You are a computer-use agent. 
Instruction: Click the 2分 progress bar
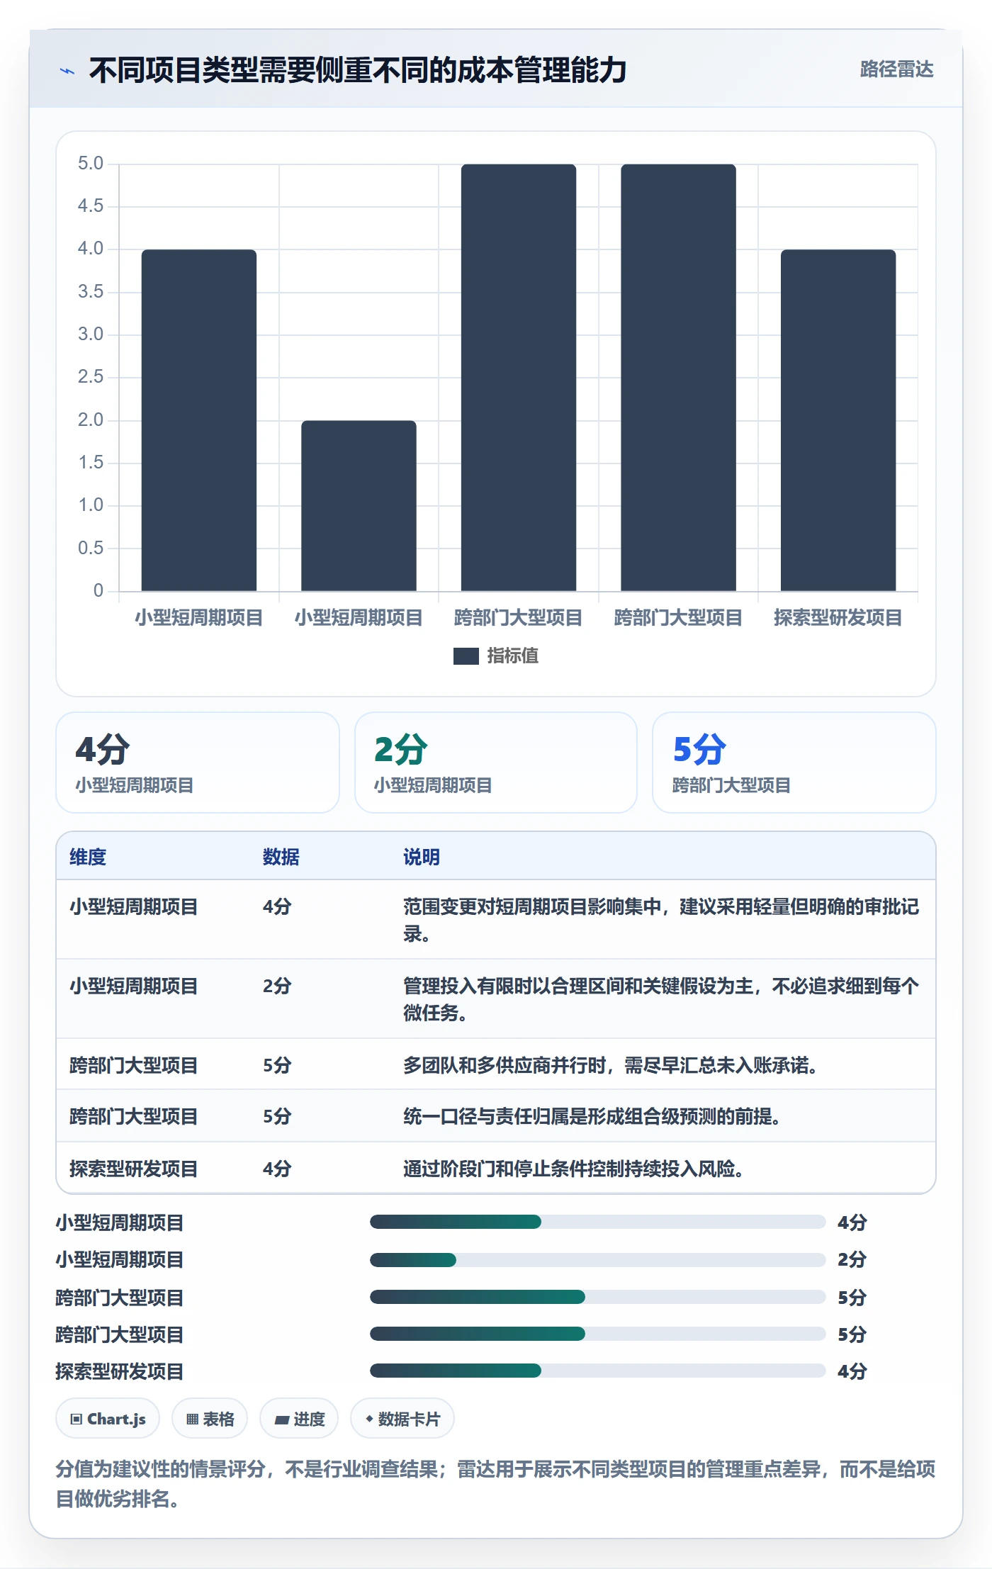(x=598, y=1260)
